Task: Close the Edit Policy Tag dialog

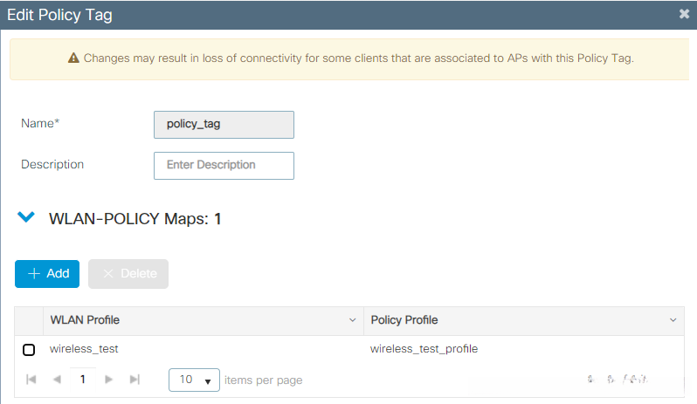Action: click(684, 14)
